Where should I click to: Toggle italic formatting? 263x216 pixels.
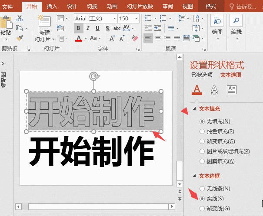[88, 28]
